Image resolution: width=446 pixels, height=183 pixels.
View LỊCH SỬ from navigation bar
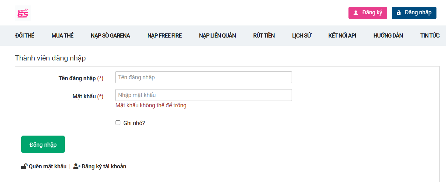click(x=301, y=36)
